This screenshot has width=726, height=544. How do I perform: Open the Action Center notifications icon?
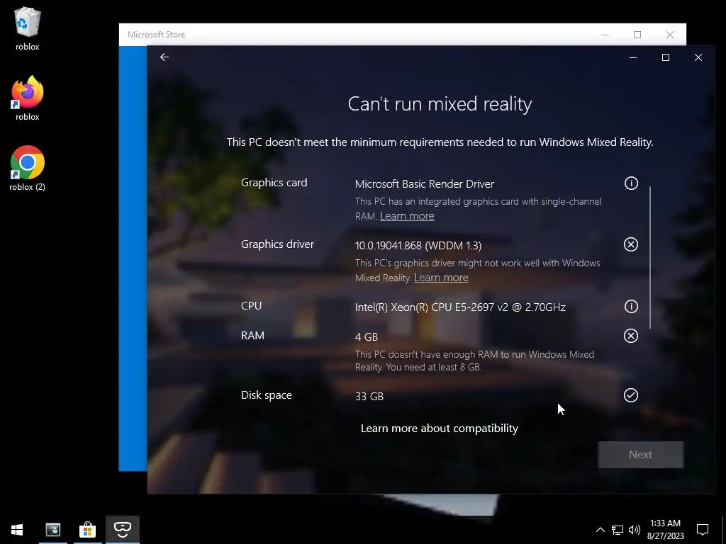point(703,530)
